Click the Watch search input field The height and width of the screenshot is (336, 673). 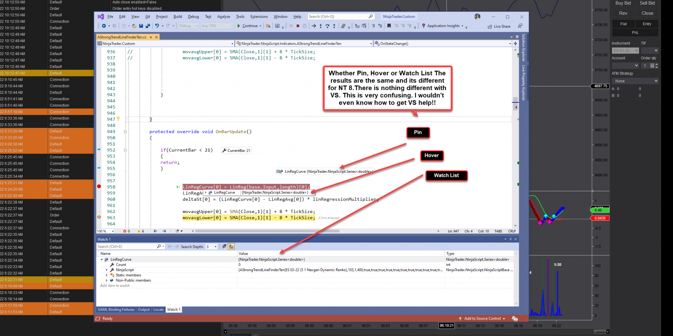127,247
